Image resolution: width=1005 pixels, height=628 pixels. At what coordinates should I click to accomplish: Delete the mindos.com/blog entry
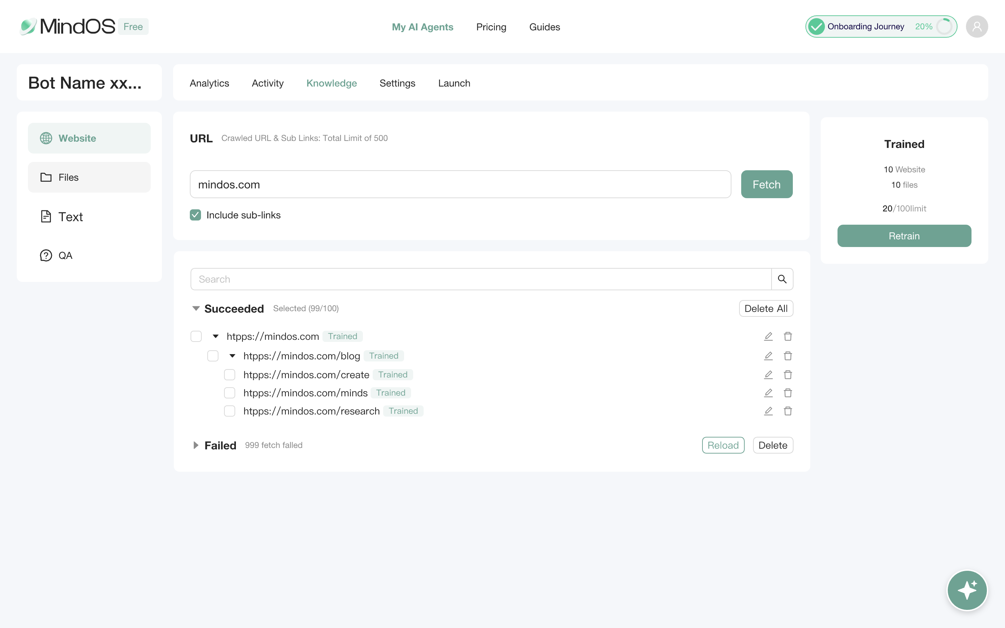pos(788,356)
